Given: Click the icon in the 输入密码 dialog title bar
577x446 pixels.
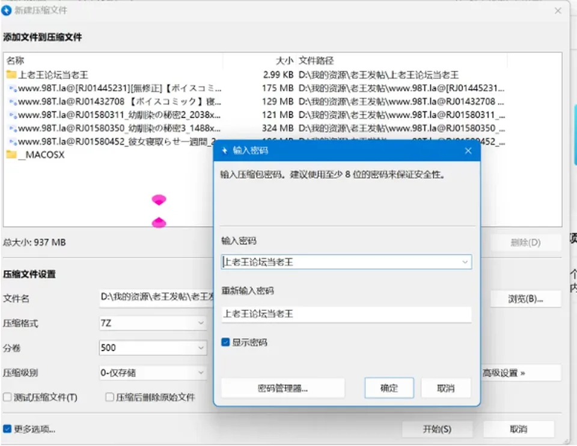Looking at the screenshot, I should pyautogui.click(x=224, y=151).
